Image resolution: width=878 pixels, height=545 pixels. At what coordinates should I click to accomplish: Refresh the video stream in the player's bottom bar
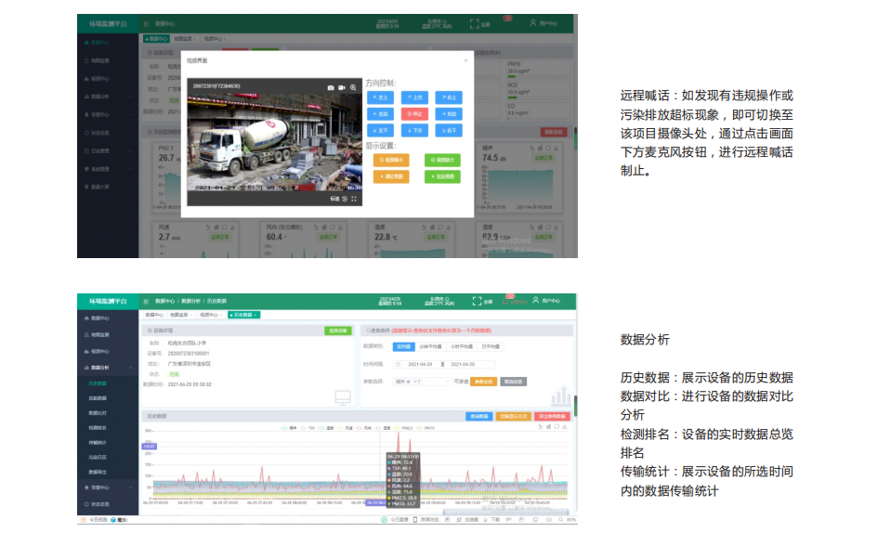coord(345,199)
